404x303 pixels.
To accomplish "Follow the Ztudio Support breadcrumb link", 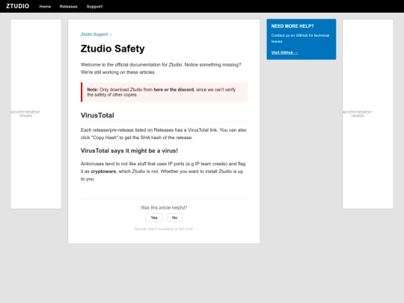I will (94, 34).
